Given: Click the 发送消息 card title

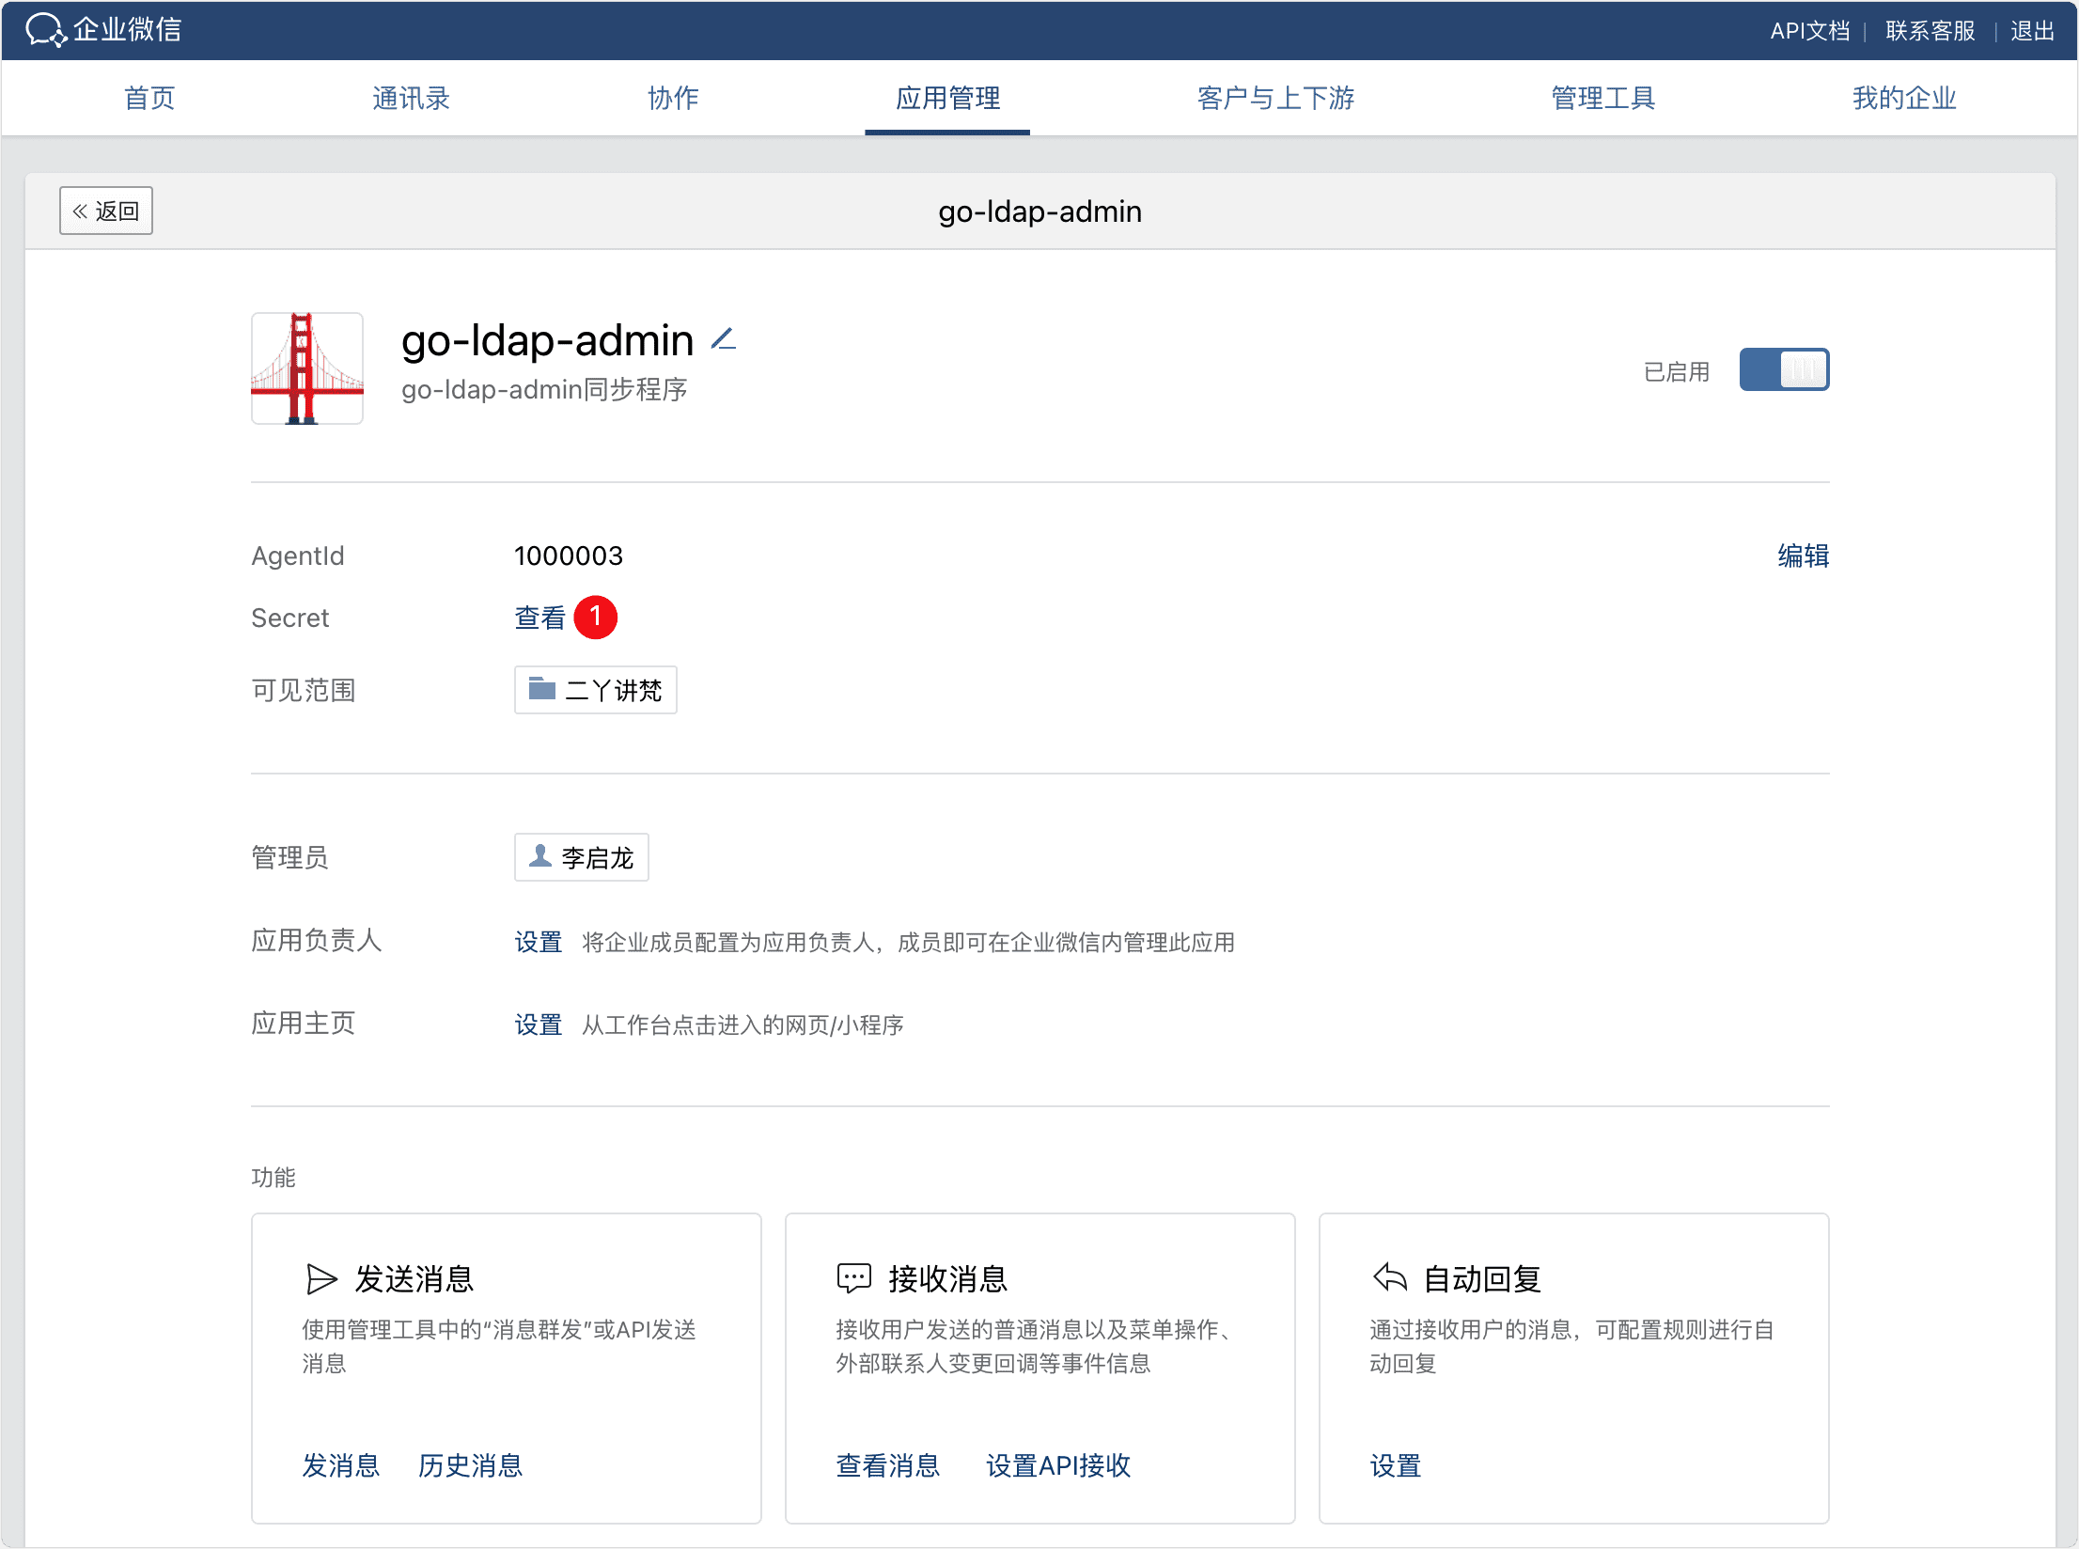Looking at the screenshot, I should click(414, 1279).
